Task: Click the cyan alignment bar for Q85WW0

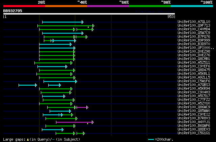Action: click(60, 111)
